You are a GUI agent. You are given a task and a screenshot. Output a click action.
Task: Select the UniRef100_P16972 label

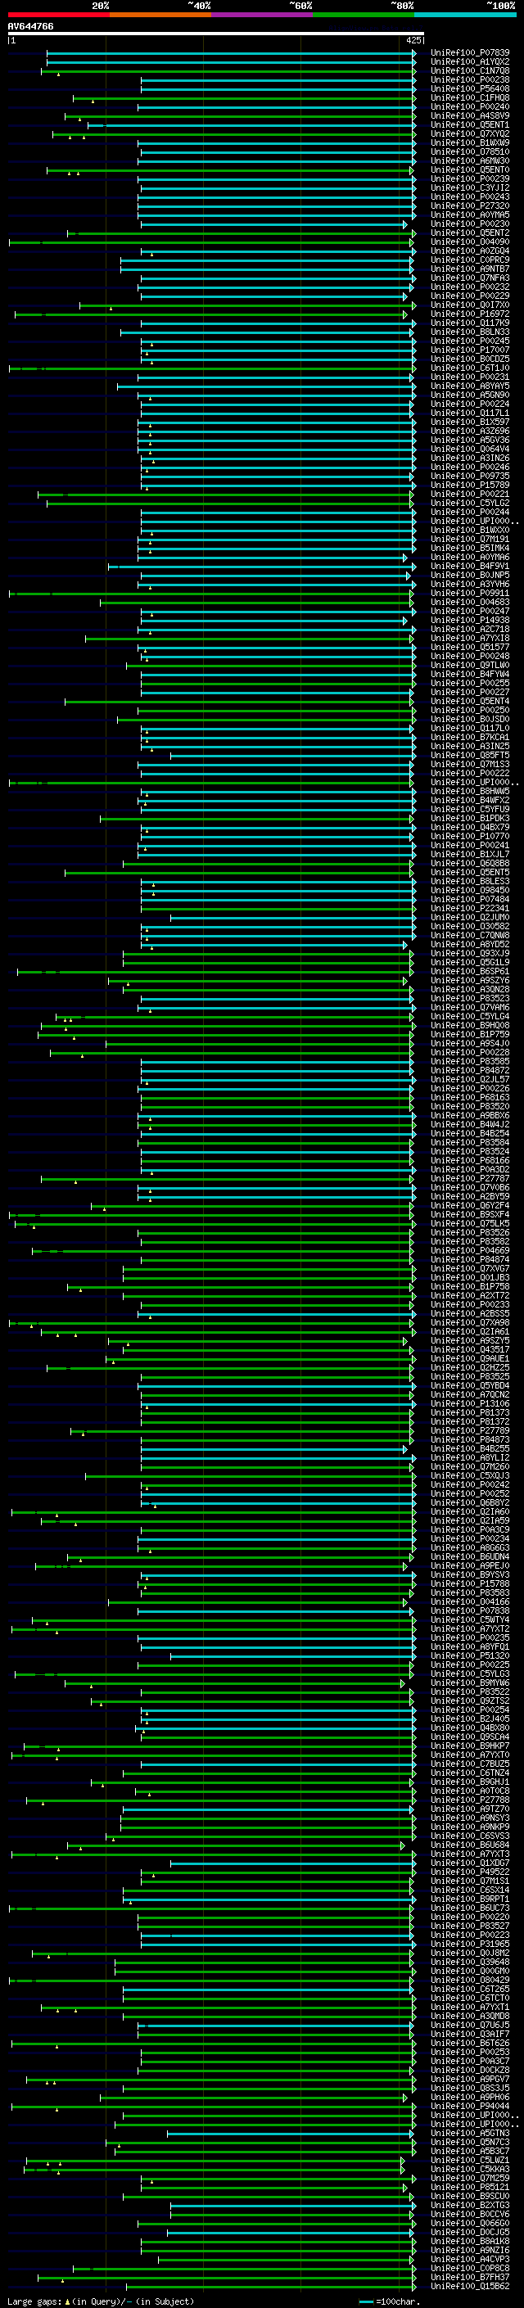pos(470,314)
